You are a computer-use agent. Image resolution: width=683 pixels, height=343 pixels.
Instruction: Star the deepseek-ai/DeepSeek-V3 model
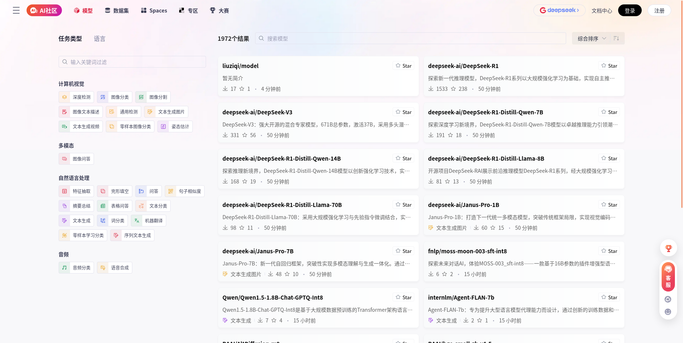404,112
